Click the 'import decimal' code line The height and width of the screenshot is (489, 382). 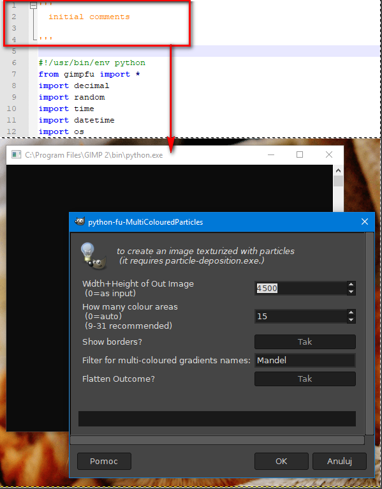(x=74, y=86)
